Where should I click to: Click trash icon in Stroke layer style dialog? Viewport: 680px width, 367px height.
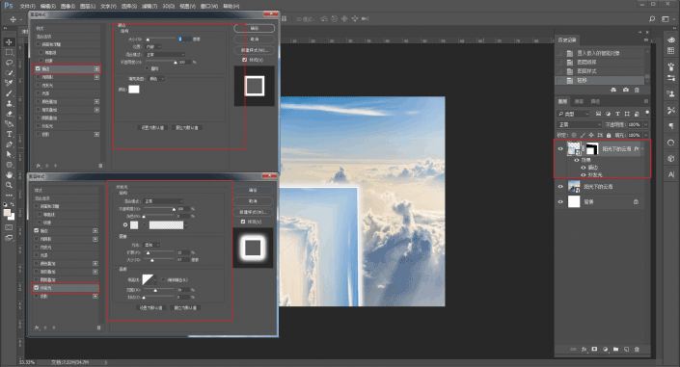pos(100,166)
